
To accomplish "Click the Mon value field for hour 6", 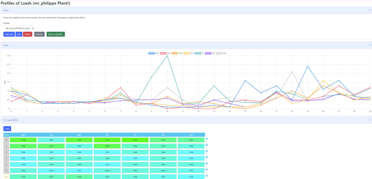I will point(23,177).
